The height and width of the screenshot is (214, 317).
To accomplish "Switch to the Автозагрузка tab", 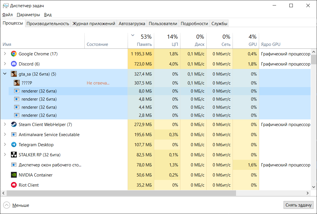I will click(132, 24).
